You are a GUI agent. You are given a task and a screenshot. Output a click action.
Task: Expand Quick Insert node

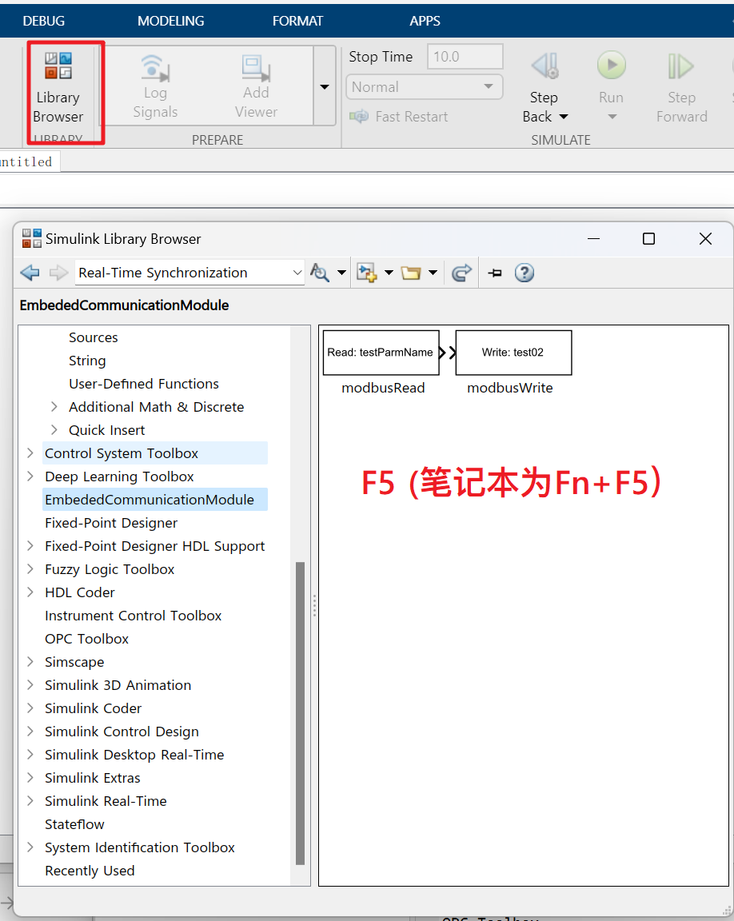tap(54, 430)
